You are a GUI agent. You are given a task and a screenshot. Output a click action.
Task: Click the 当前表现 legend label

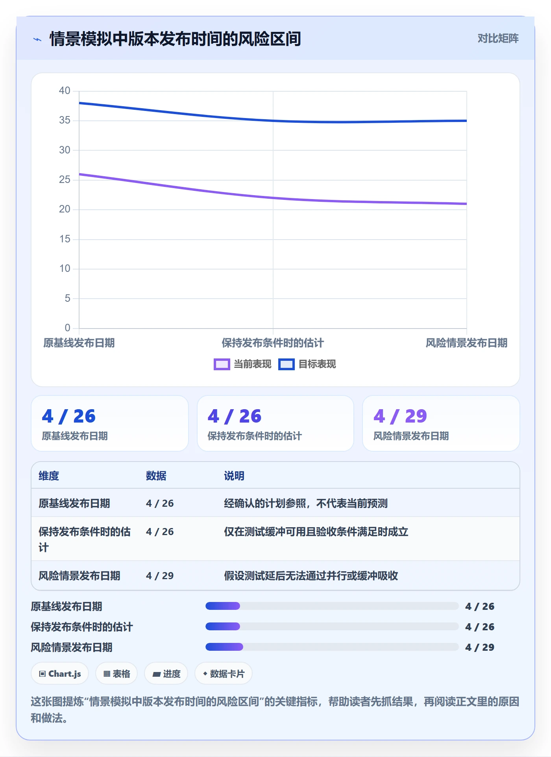point(252,364)
